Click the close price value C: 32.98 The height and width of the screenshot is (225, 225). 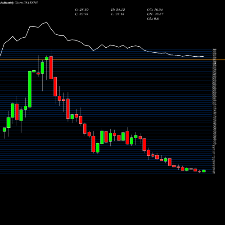pyautogui.click(x=81, y=14)
